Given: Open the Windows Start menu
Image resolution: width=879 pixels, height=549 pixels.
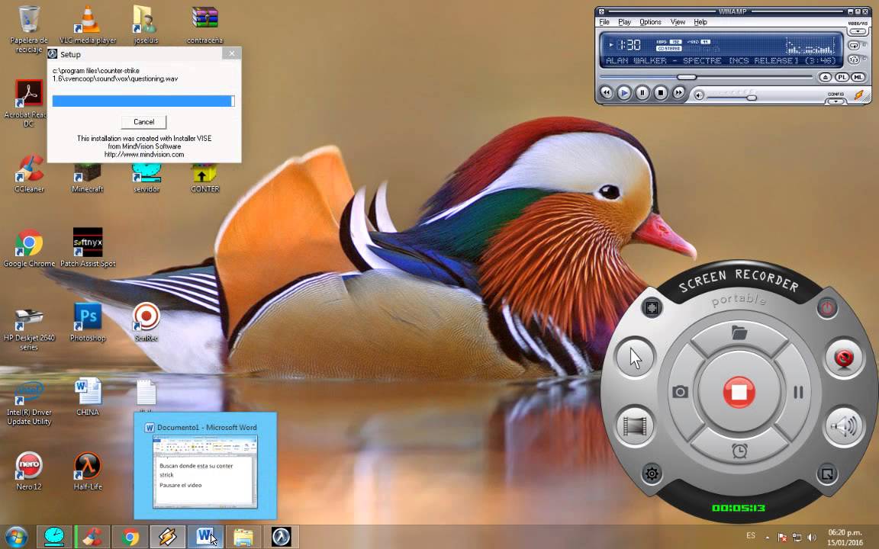Looking at the screenshot, I should point(16,538).
